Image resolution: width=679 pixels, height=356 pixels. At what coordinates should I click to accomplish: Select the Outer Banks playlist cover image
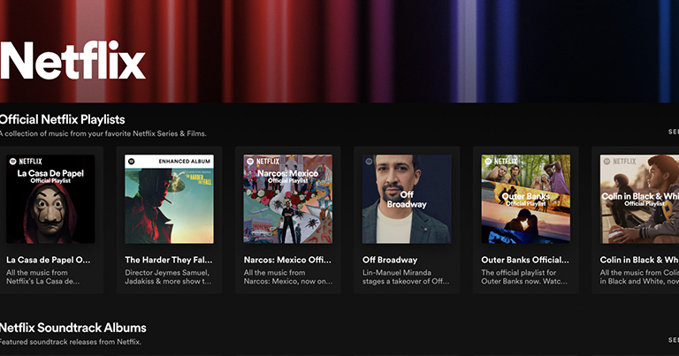pyautogui.click(x=525, y=200)
